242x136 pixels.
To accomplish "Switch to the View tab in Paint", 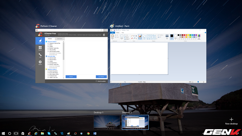I will click(x=123, y=33).
